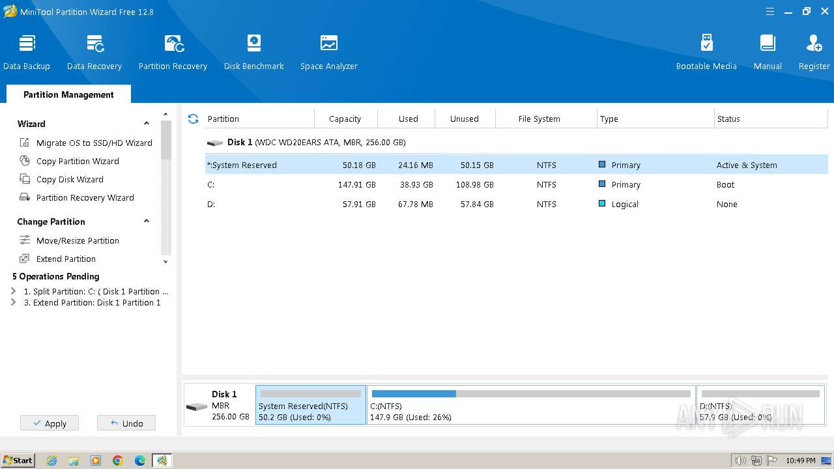Sort by the Unused column header

coord(465,119)
